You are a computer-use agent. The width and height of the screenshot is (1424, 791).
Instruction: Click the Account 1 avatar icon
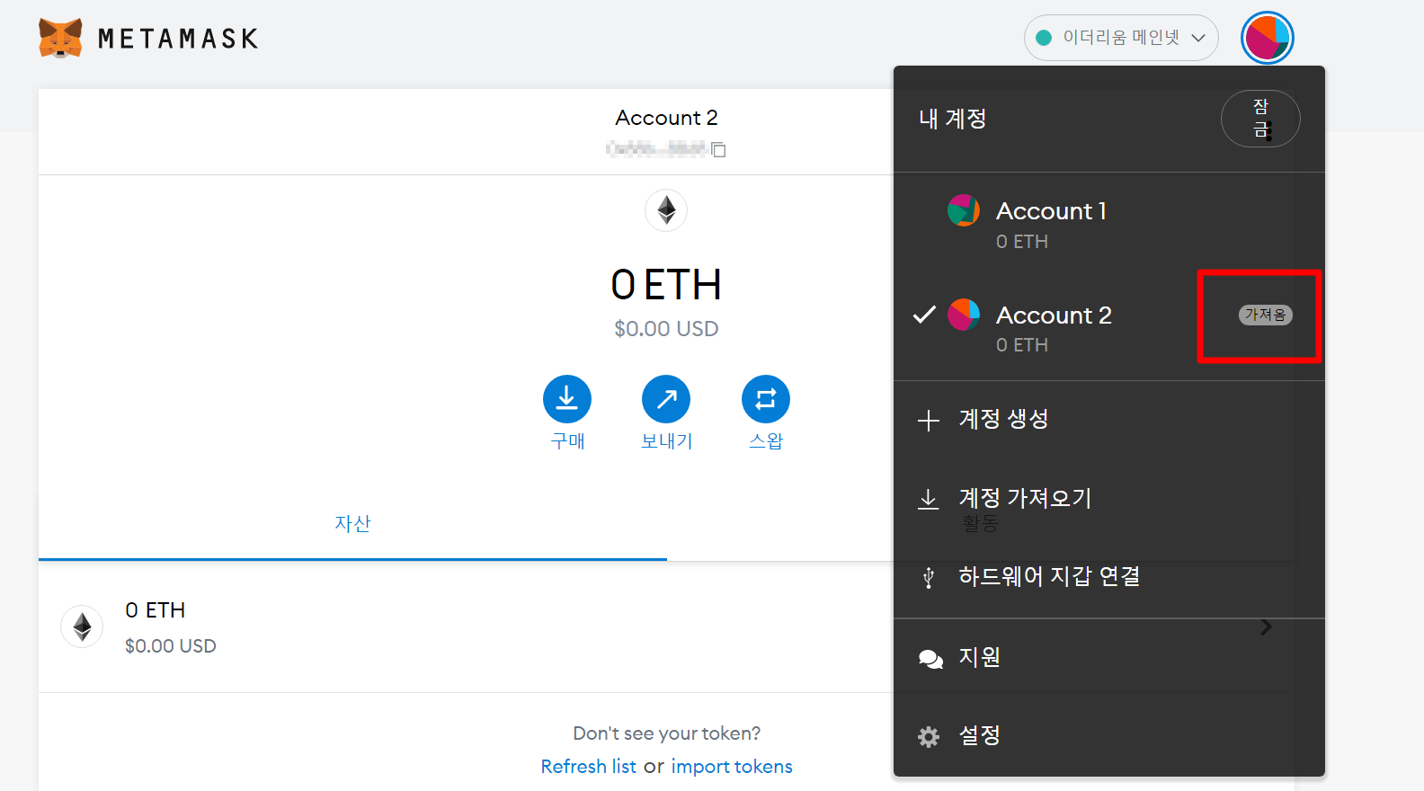click(x=964, y=211)
